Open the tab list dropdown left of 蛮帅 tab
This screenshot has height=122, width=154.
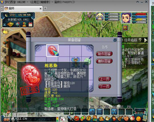tap(2, 9)
